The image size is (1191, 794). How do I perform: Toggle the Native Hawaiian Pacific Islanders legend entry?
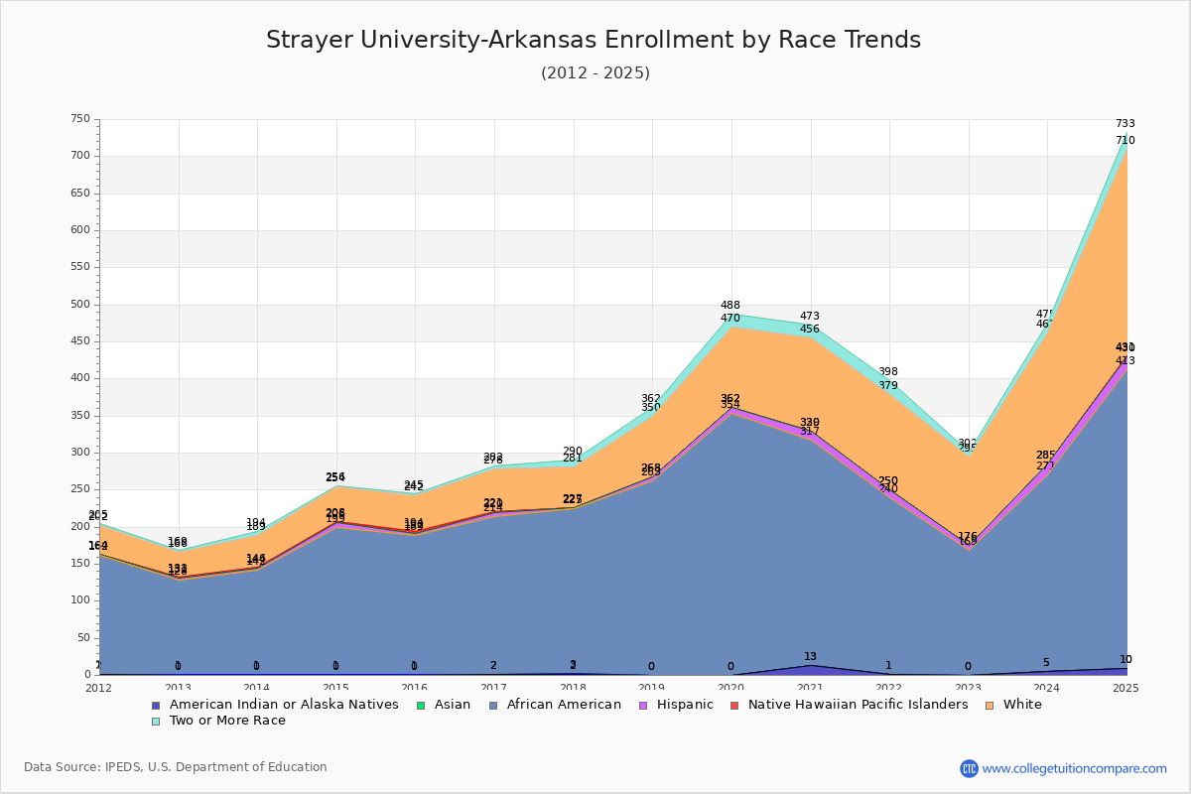[x=848, y=705]
